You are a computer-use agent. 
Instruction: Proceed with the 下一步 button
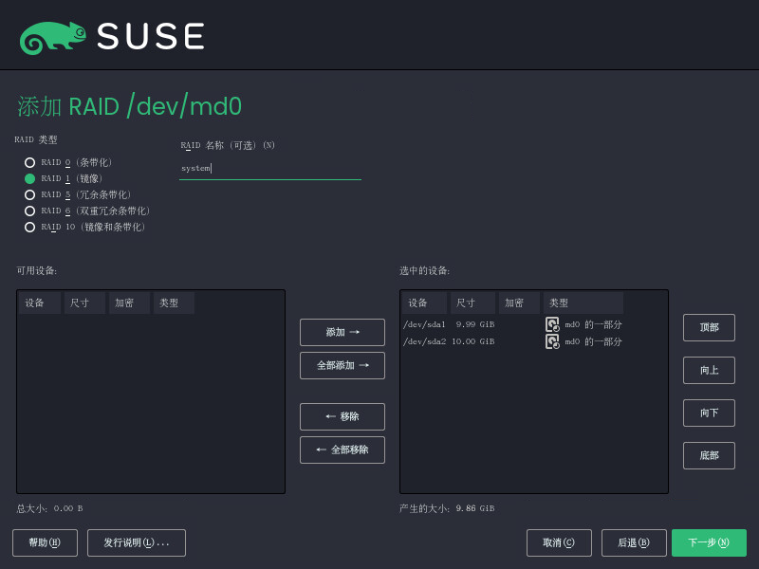(x=709, y=542)
